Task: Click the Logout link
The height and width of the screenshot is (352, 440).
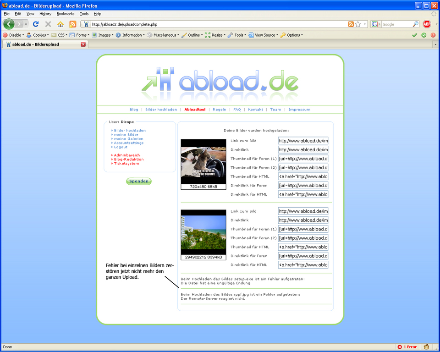Action: [121, 147]
